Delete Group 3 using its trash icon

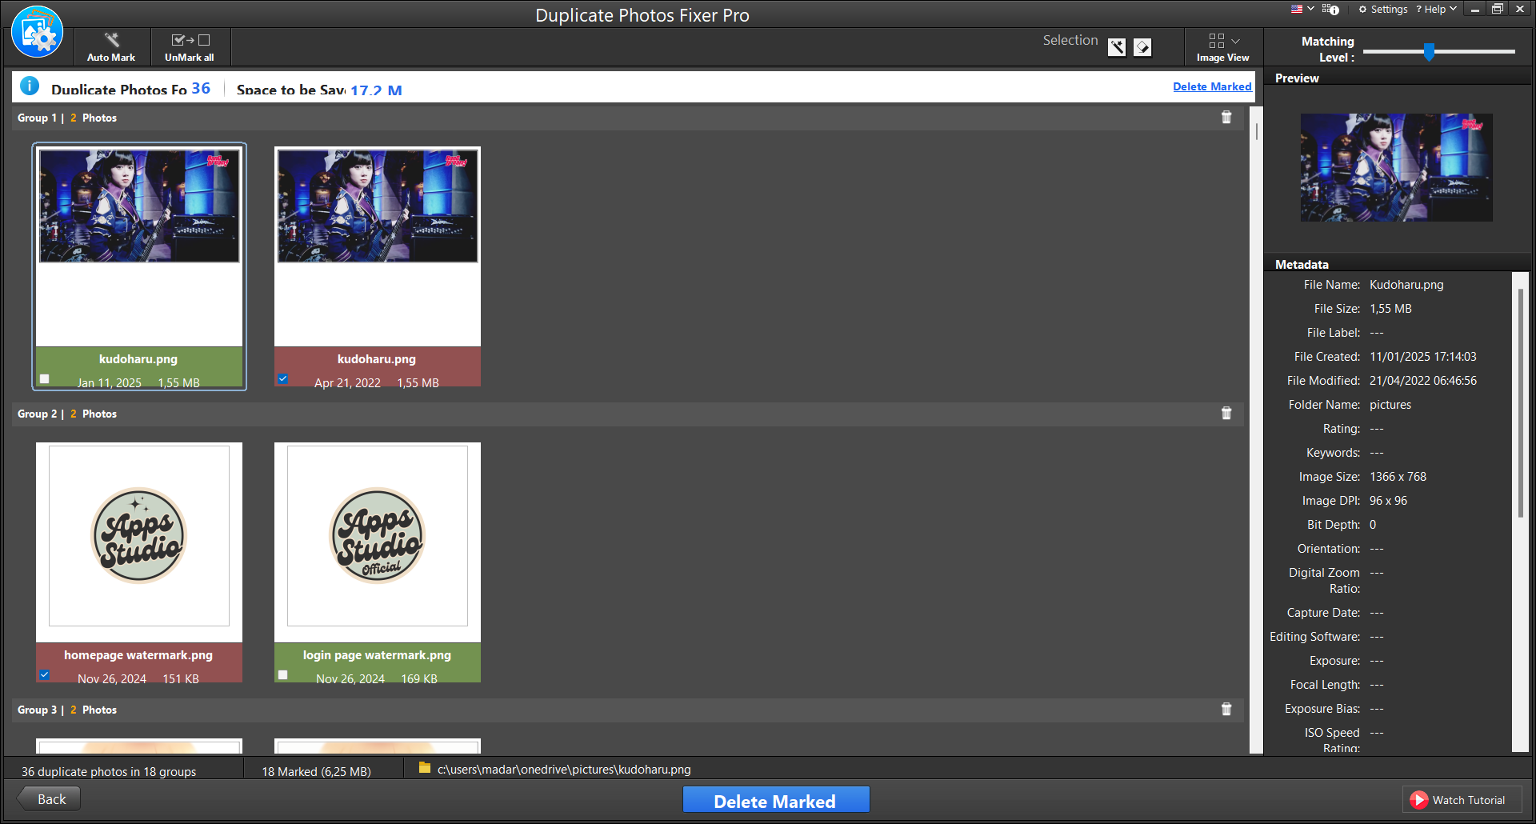click(1226, 710)
